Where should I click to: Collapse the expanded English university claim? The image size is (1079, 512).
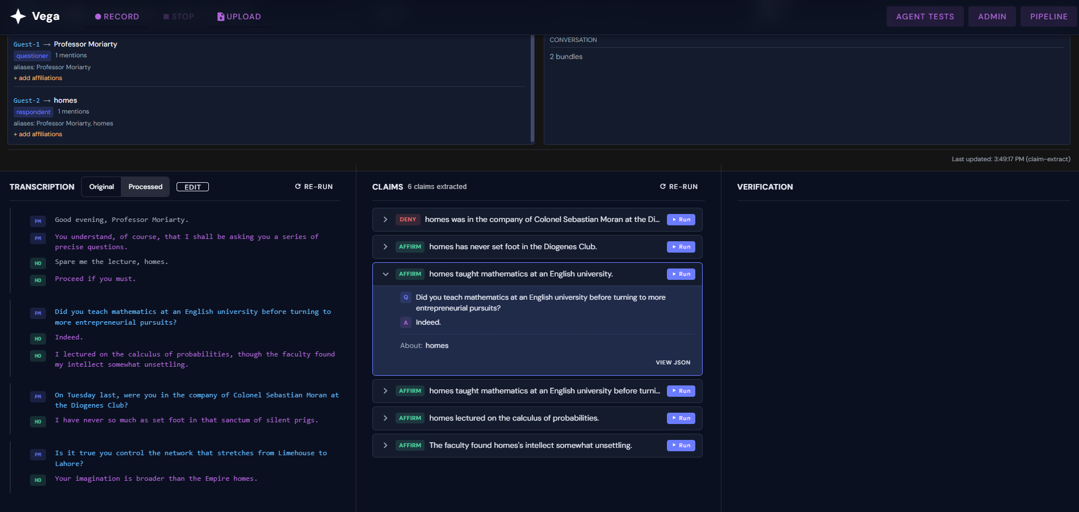[x=385, y=274]
